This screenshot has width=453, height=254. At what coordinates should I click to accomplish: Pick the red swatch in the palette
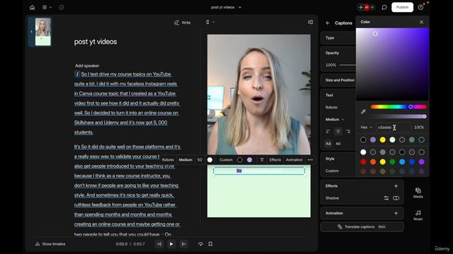(x=363, y=162)
